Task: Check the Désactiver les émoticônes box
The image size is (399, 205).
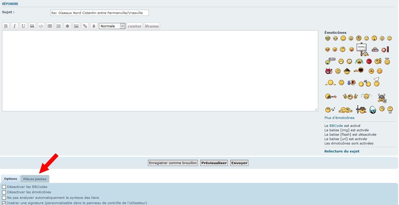Action: point(4,192)
